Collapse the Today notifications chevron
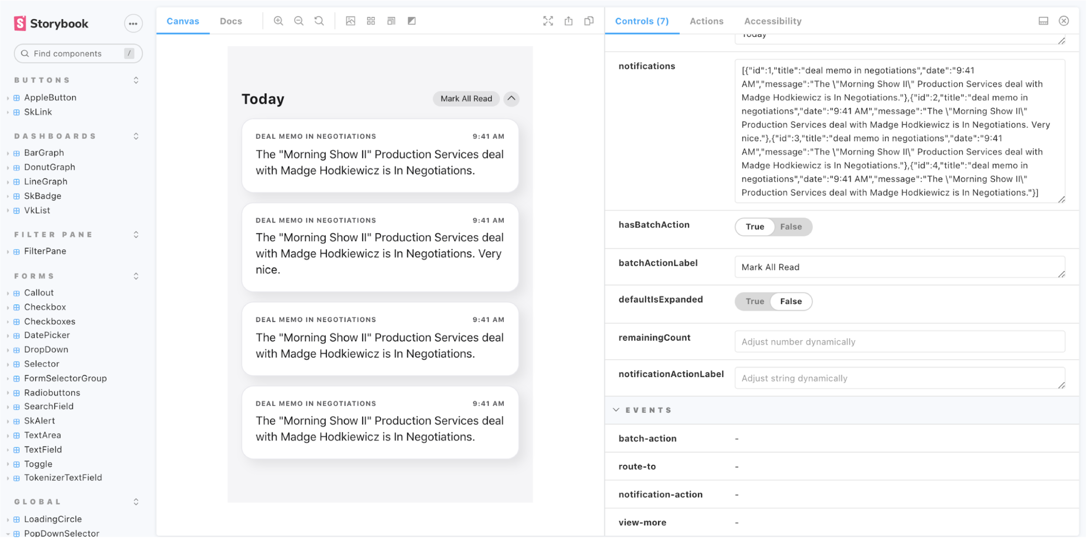 pos(511,99)
